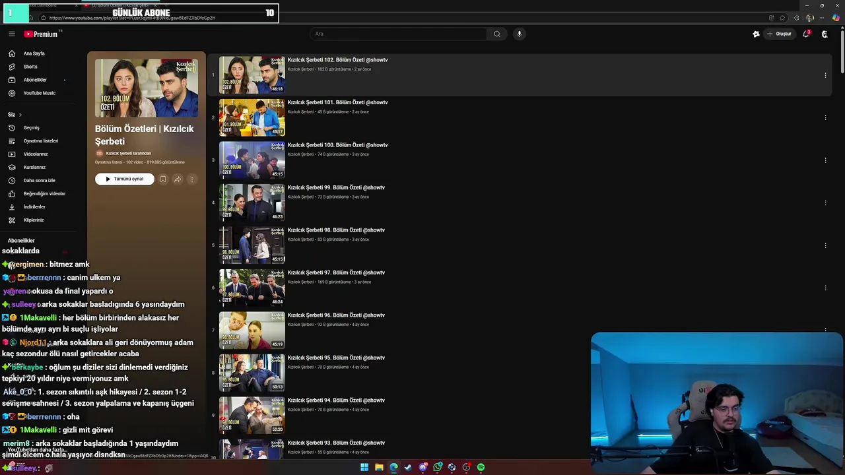
Task: Open playlist header more options menu
Action: (x=192, y=179)
